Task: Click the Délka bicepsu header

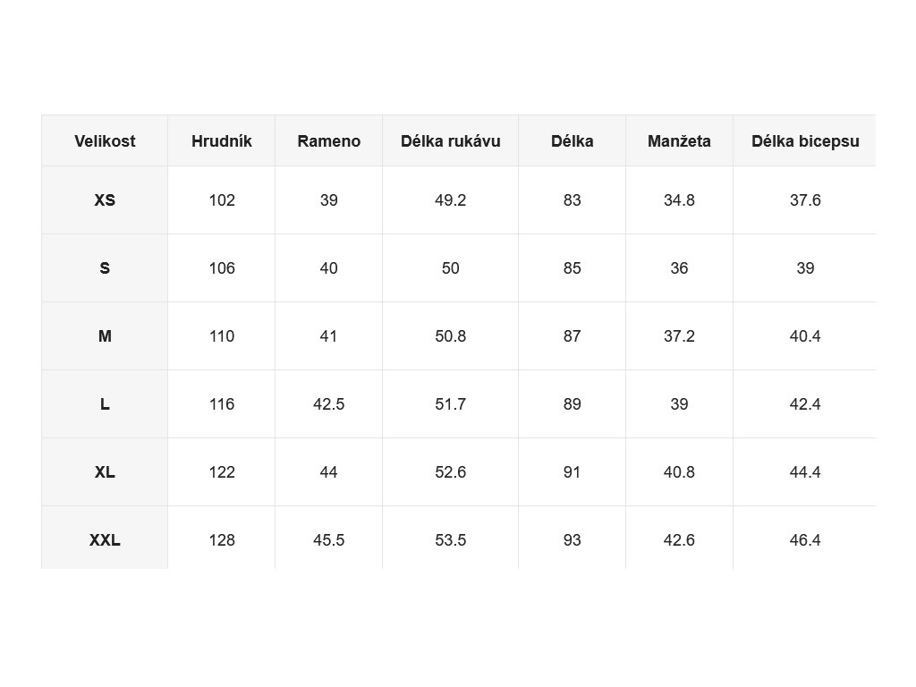Action: point(805,140)
